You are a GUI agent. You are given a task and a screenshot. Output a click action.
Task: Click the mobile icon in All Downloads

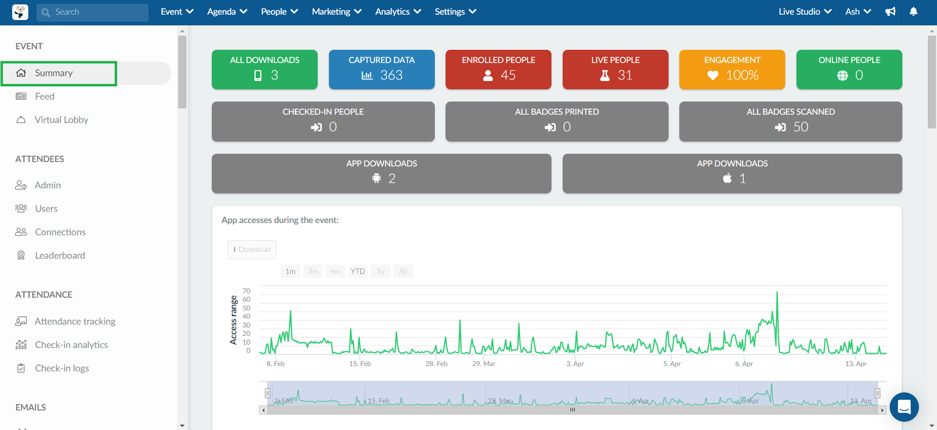(258, 75)
